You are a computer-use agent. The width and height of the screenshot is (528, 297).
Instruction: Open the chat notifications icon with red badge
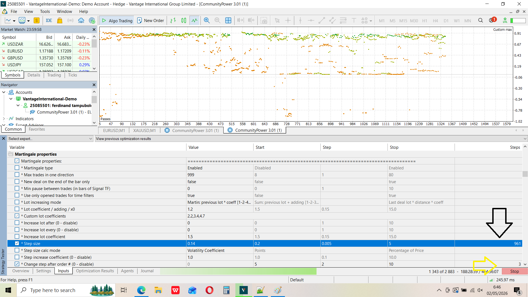point(492,20)
